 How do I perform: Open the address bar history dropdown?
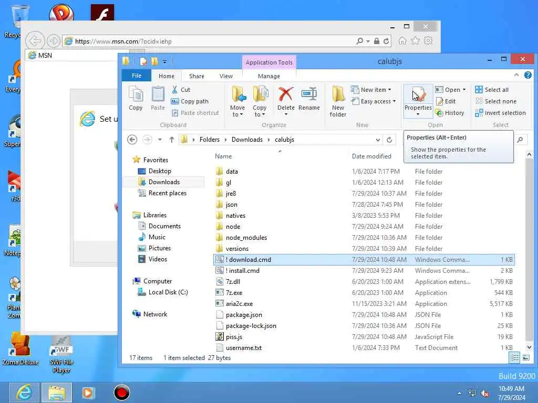(x=378, y=140)
